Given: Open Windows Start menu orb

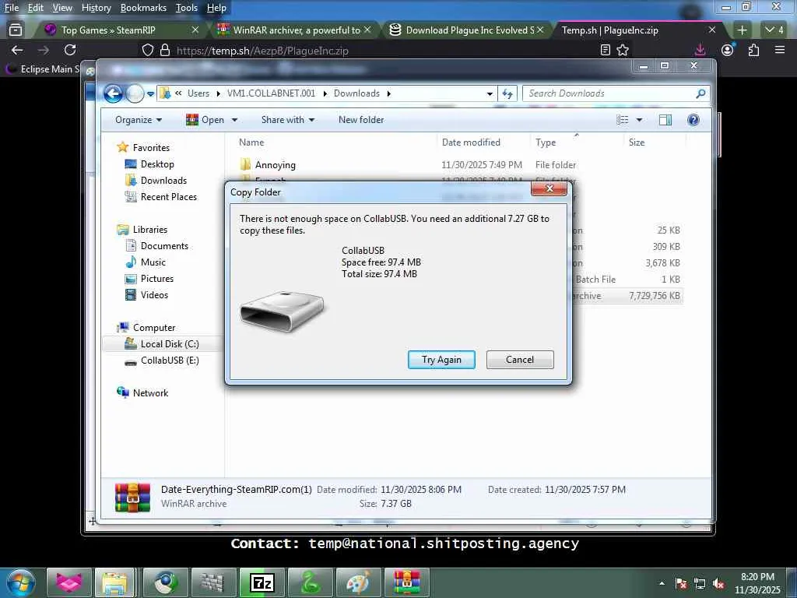Looking at the screenshot, I should point(21,582).
